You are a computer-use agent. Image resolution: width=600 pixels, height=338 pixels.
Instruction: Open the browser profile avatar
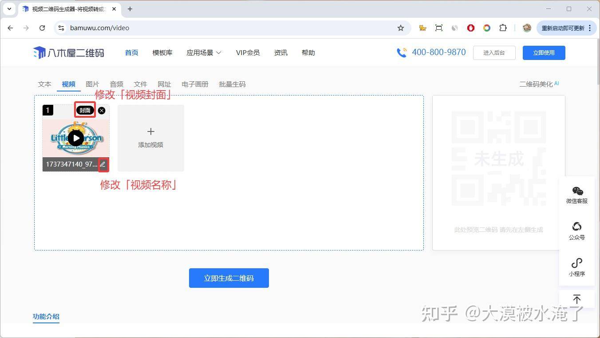(x=527, y=28)
